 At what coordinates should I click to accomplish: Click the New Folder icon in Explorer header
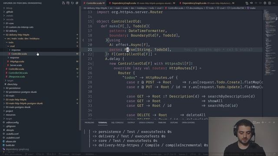68,3
